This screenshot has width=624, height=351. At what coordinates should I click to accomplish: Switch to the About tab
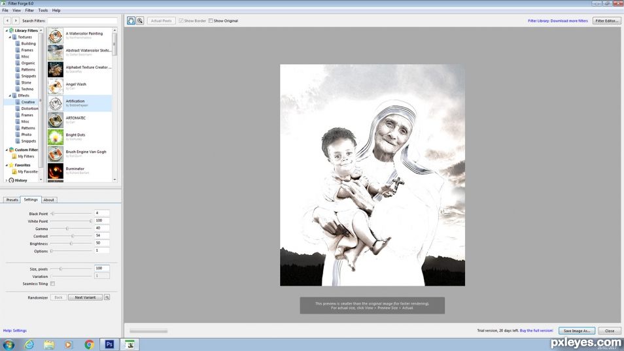48,200
